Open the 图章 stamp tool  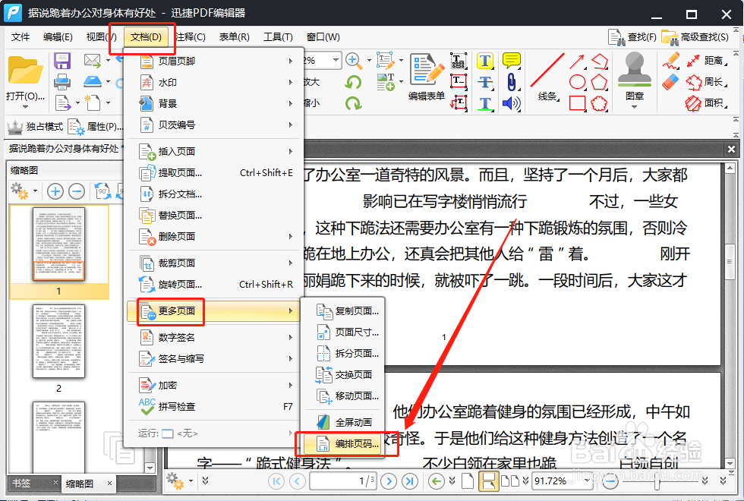[634, 76]
